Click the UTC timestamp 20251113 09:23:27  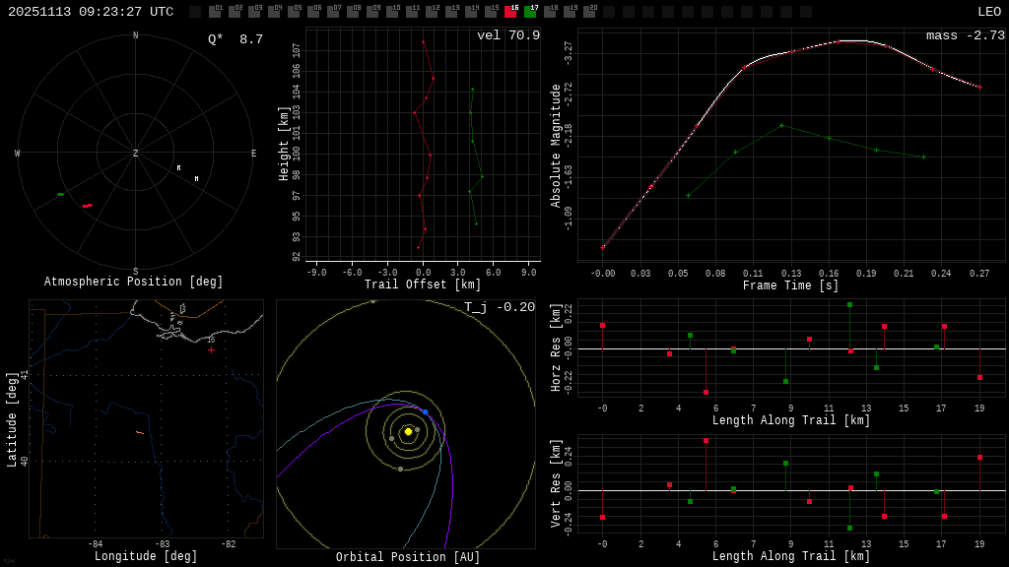tap(91, 12)
